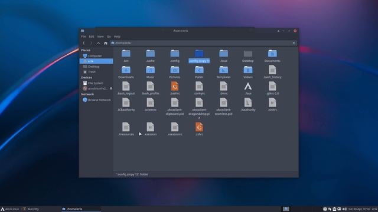Select the Videos folder
Screen dimensions: 378x212
pos(248,72)
